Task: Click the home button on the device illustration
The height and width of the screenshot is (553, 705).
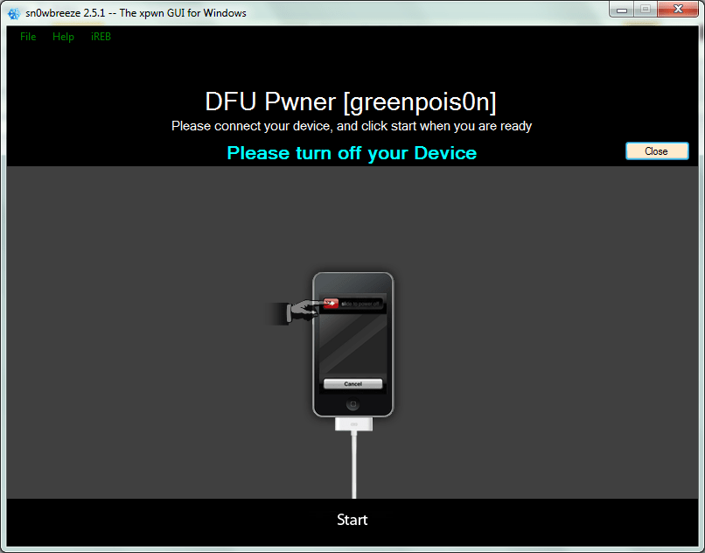Action: pos(353,404)
